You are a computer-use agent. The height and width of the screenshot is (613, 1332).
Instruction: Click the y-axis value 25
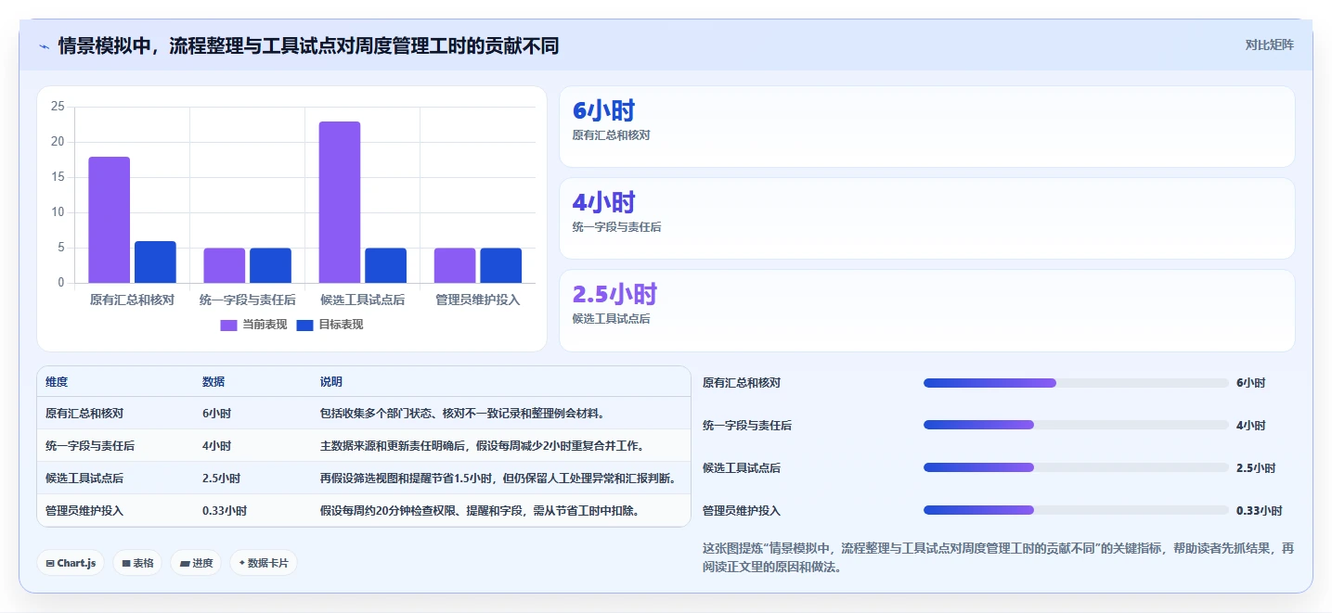pyautogui.click(x=58, y=107)
